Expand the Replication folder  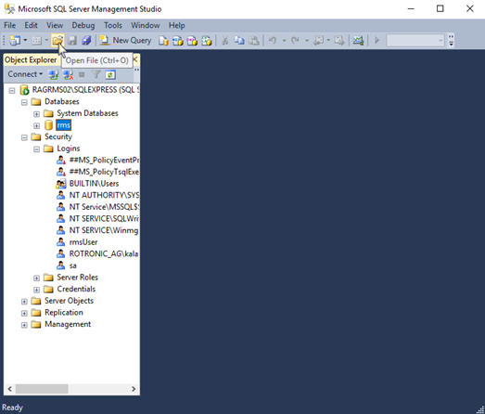point(24,314)
